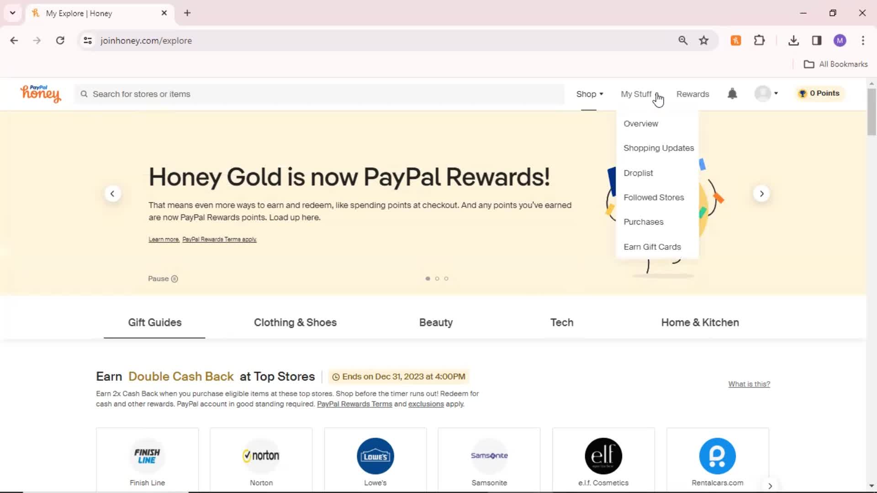Close the My Explore Honey tab

164,13
